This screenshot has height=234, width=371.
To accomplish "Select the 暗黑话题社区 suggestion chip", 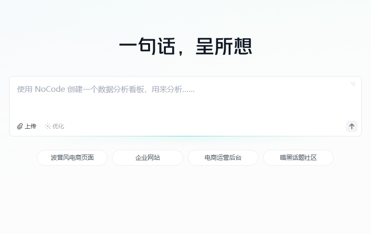I will point(298,157).
